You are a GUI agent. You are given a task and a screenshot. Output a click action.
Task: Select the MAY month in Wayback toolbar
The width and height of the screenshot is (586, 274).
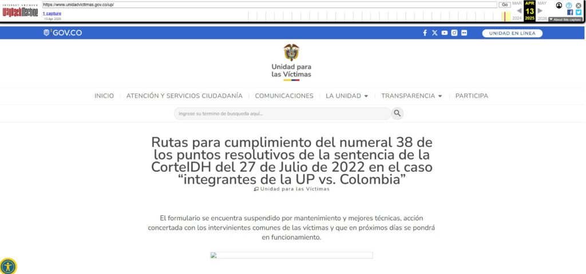click(542, 3)
